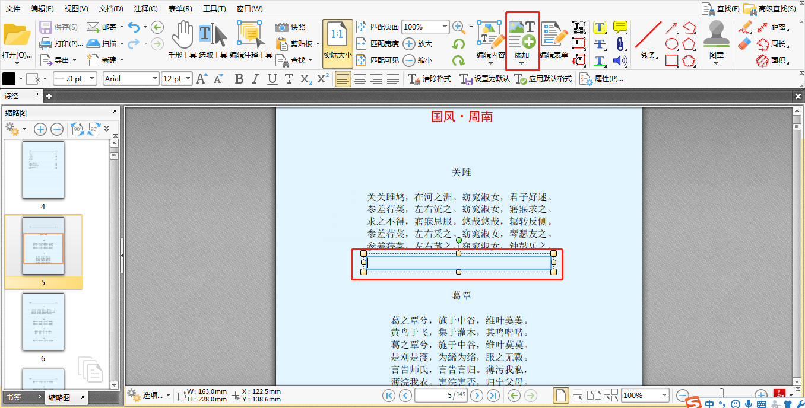The image size is (805, 408).
Task: Click Fit Page (匹配页面)
Action: coord(378,27)
